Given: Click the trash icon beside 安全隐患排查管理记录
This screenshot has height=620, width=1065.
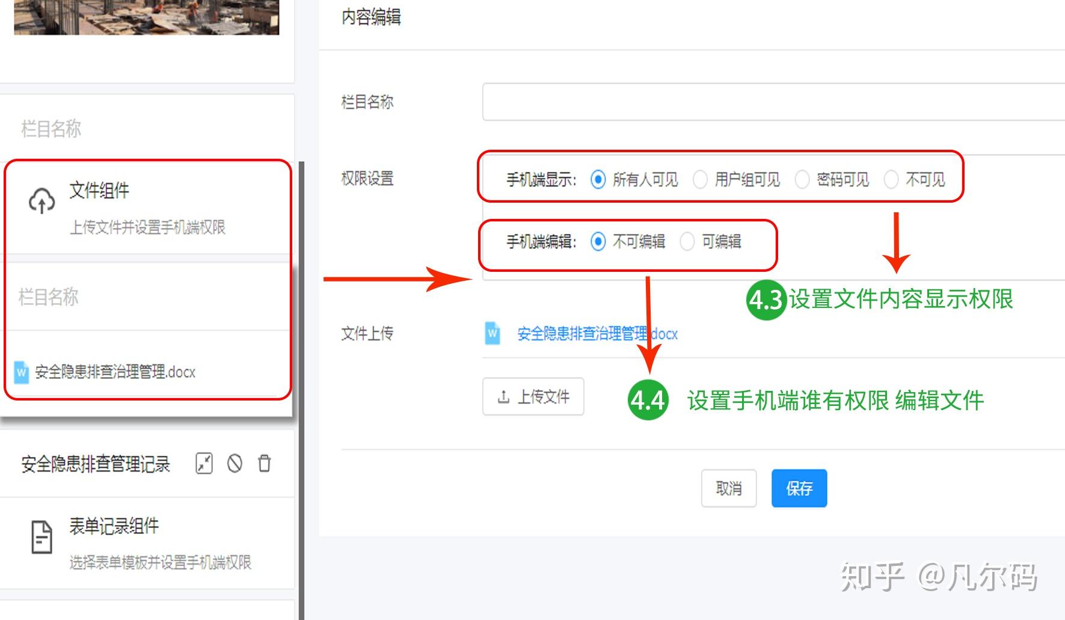Looking at the screenshot, I should coord(265,463).
